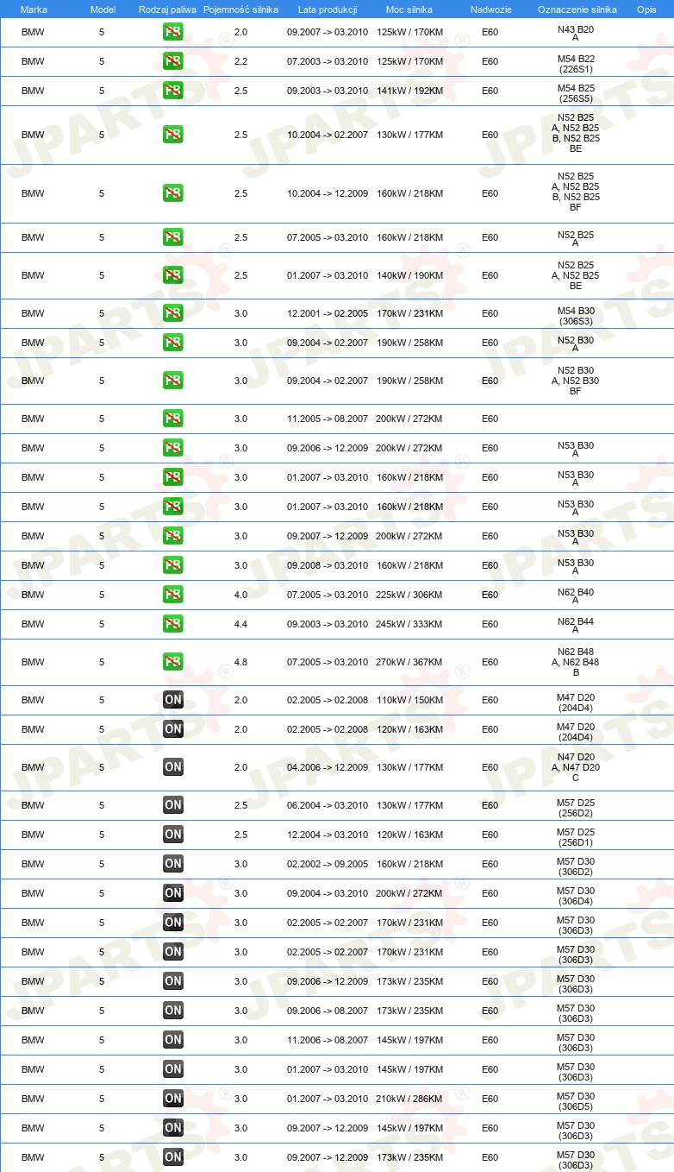Screen dimensions: 674x1172
Task: Click PB fuel icon in M54 B22 row
Action: tap(173, 62)
